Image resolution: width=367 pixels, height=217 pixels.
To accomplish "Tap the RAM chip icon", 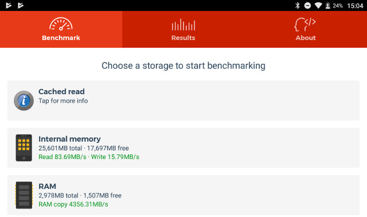I will (24, 195).
